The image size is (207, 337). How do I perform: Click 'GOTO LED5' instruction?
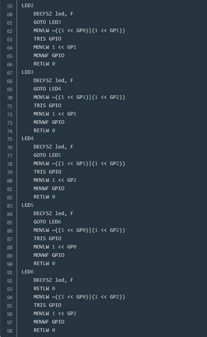point(47,155)
